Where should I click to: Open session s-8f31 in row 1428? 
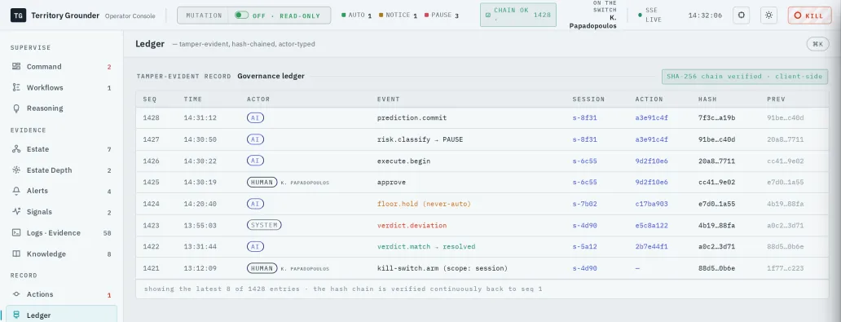click(x=584, y=118)
